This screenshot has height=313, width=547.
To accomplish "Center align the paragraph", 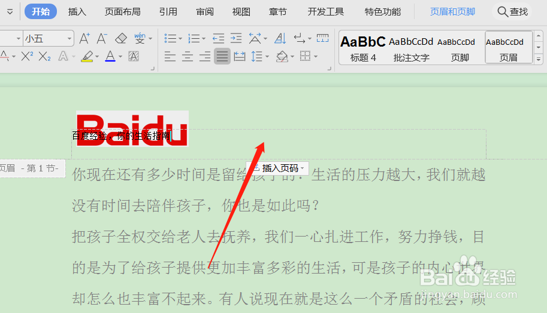I will (x=188, y=56).
